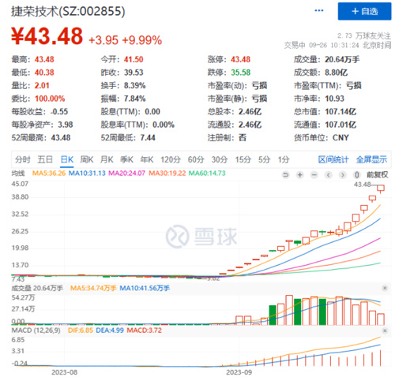Add stock to watchlist with 自选 button

tap(364, 11)
